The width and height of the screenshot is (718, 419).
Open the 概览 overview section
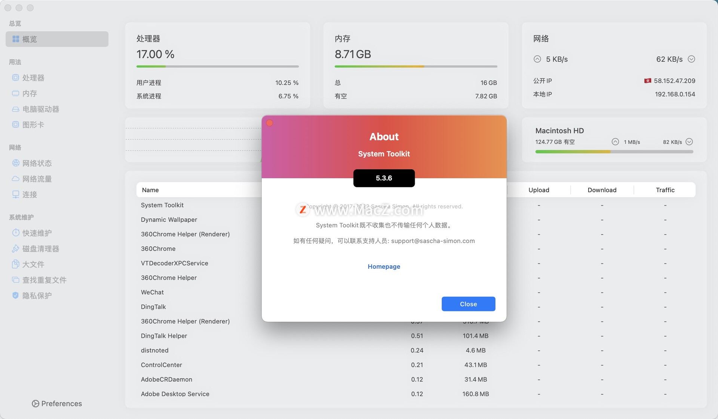point(57,39)
